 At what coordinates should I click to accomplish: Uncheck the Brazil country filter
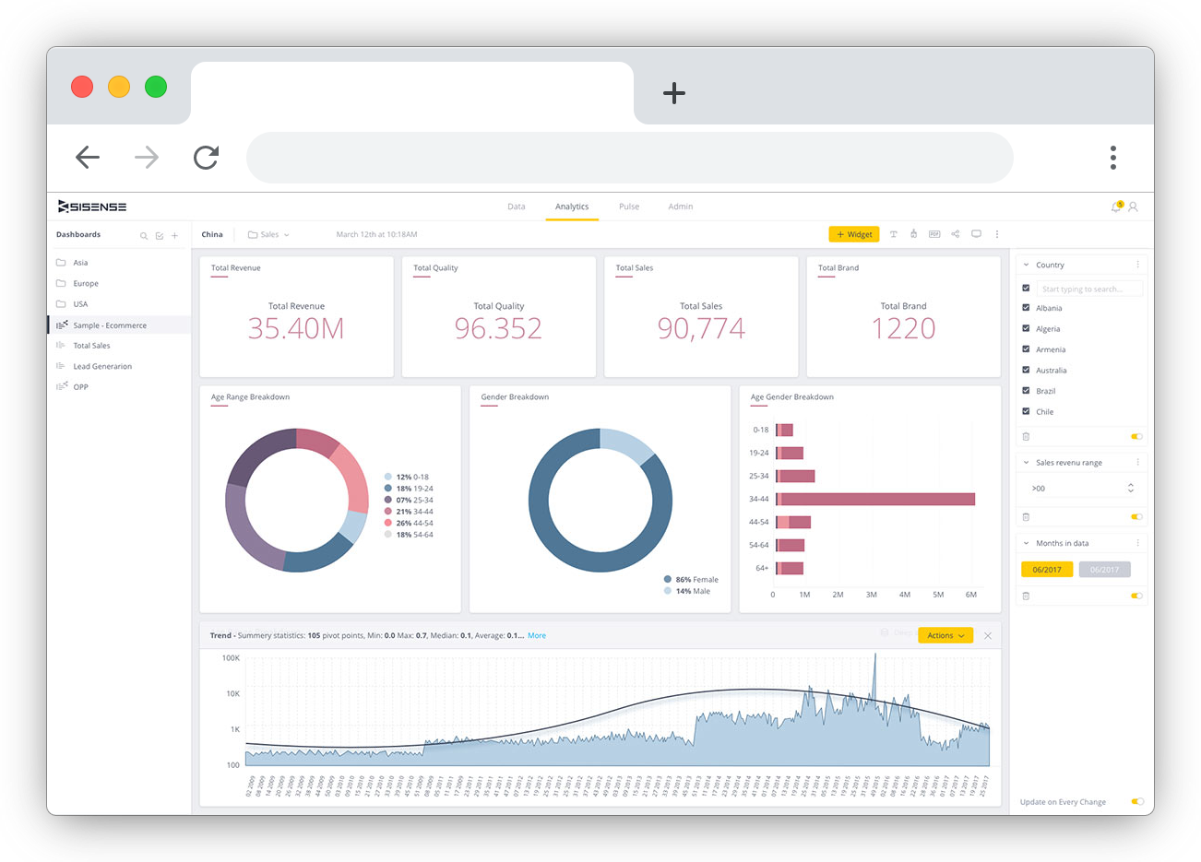tap(1026, 390)
